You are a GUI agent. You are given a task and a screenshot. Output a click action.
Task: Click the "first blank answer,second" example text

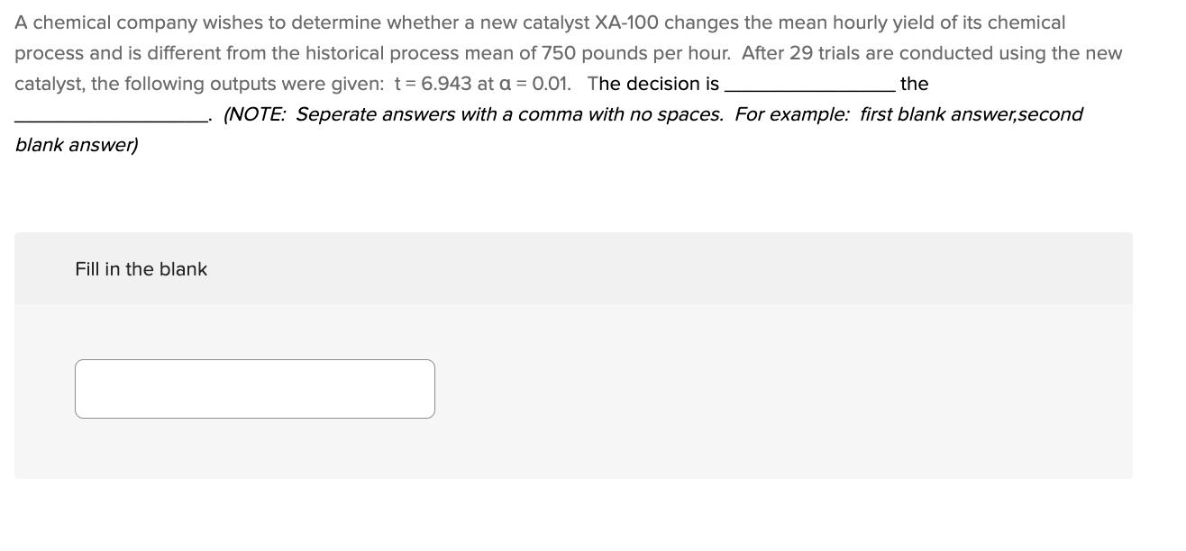(x=972, y=114)
